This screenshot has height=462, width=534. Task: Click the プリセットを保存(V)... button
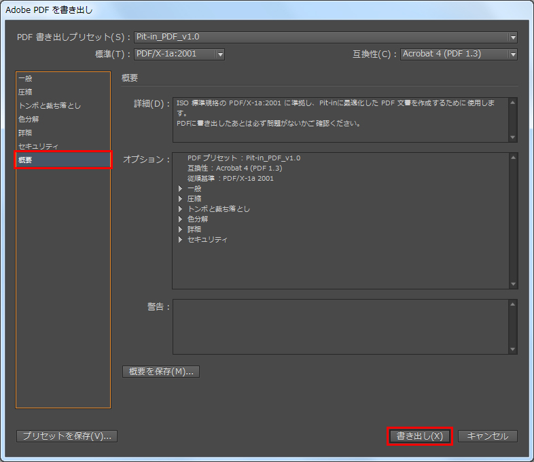(67, 436)
